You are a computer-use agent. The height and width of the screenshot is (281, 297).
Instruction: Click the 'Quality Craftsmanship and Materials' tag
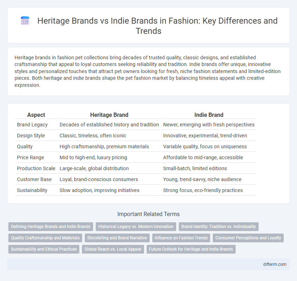(45, 238)
